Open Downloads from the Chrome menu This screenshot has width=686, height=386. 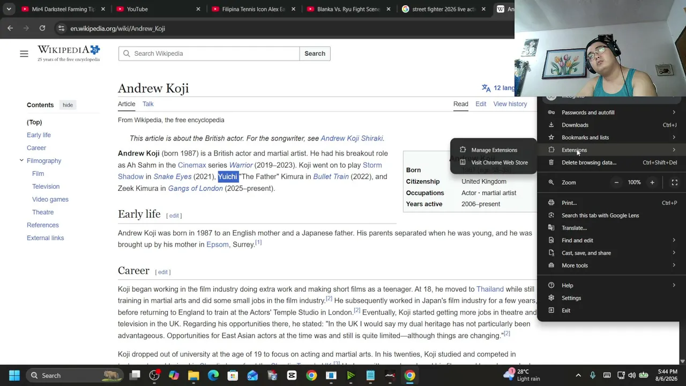tap(611, 125)
